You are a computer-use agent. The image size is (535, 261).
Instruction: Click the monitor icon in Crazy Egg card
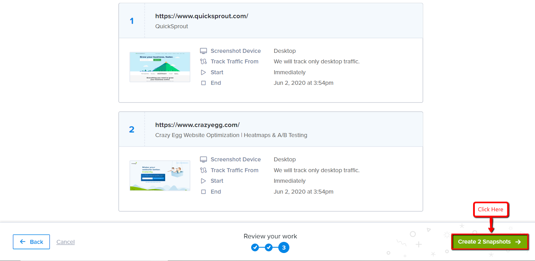tap(203, 160)
